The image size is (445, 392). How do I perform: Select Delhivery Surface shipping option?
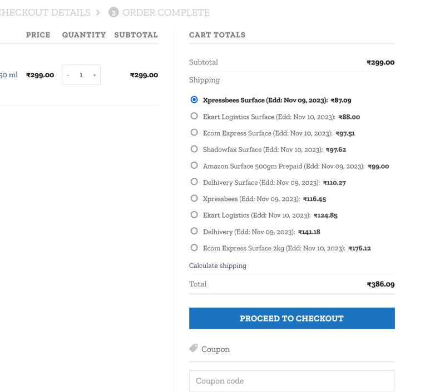(x=194, y=182)
